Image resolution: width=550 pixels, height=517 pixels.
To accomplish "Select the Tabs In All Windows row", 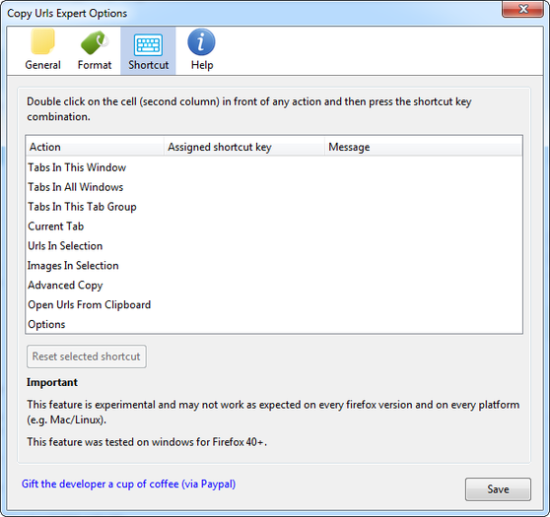I will click(x=274, y=187).
